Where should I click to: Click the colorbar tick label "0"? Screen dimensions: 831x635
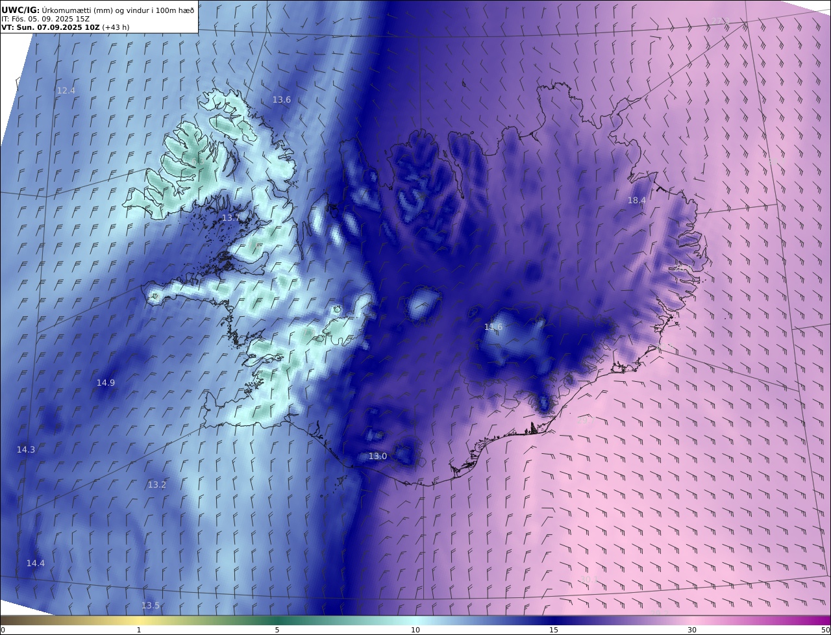pos(3,630)
